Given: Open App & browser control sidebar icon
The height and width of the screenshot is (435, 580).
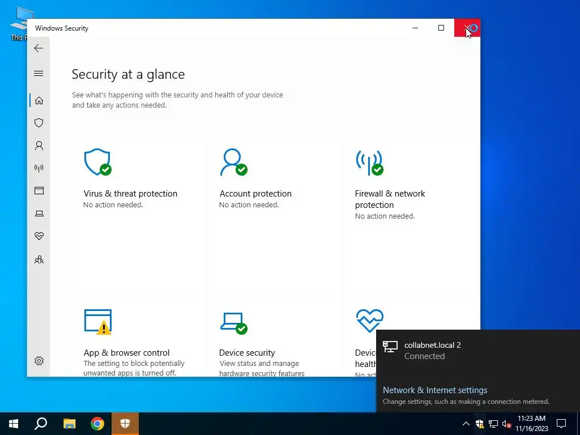Looking at the screenshot, I should [x=39, y=190].
